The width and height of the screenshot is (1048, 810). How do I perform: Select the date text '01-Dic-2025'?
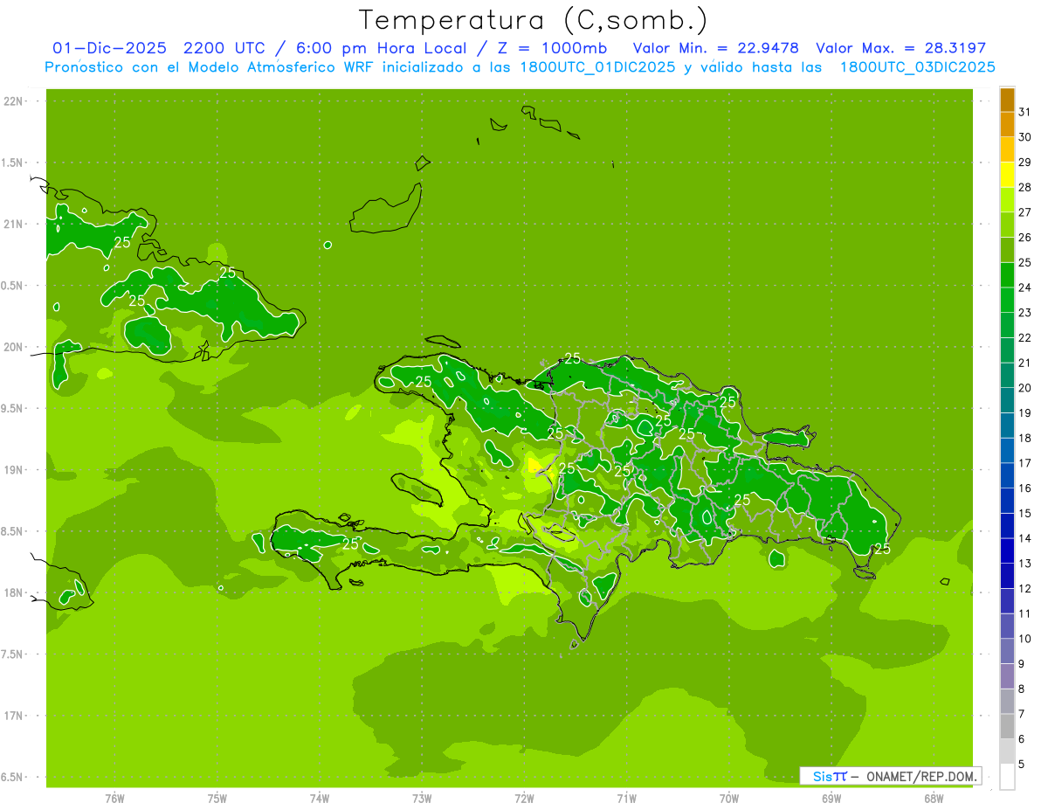(x=109, y=48)
